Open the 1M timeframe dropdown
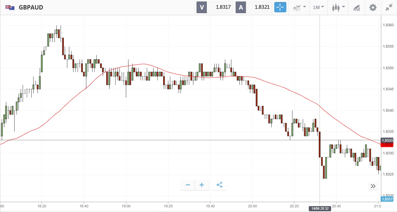The image size is (397, 212). click(x=318, y=7)
